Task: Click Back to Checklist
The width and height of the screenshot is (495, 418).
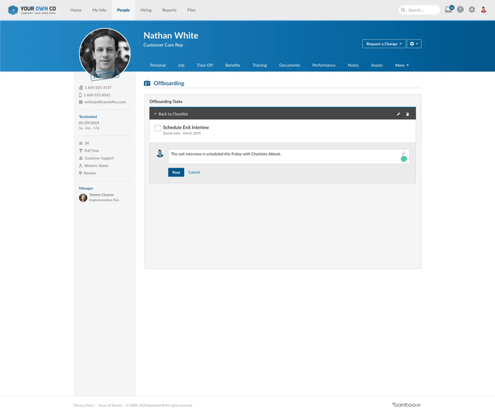Action: [171, 114]
